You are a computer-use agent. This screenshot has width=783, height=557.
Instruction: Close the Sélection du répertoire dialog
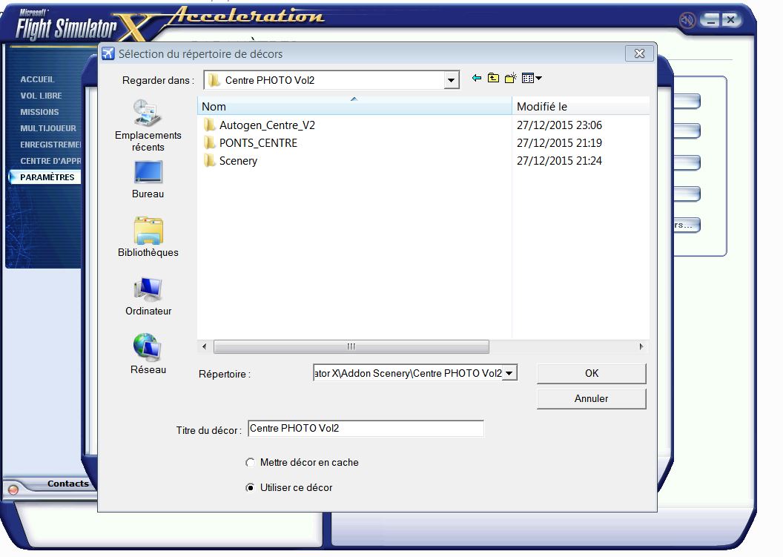[x=639, y=53]
